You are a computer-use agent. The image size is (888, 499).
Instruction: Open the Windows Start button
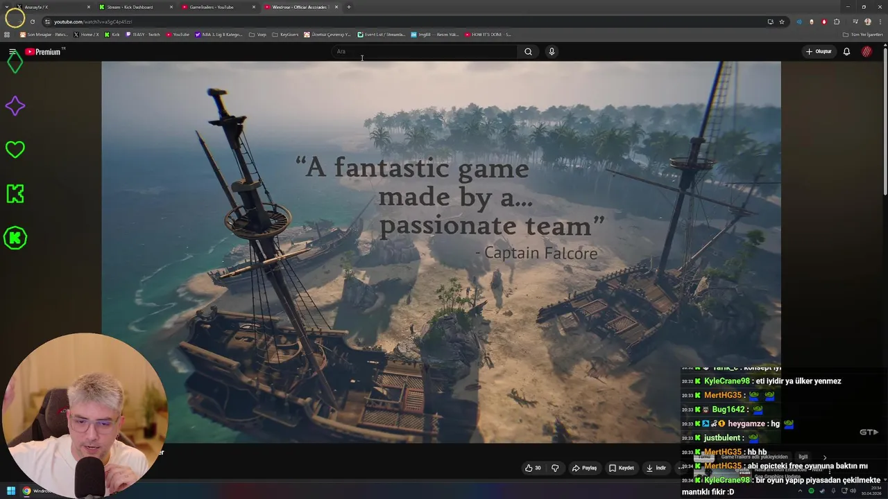pyautogui.click(x=11, y=491)
